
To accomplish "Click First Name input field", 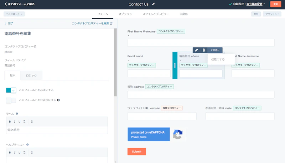I will (x=201, y=43).
